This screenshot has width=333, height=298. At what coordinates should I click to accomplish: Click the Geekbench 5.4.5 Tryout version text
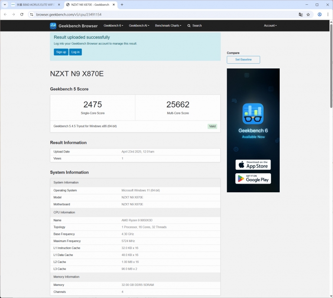85,126
